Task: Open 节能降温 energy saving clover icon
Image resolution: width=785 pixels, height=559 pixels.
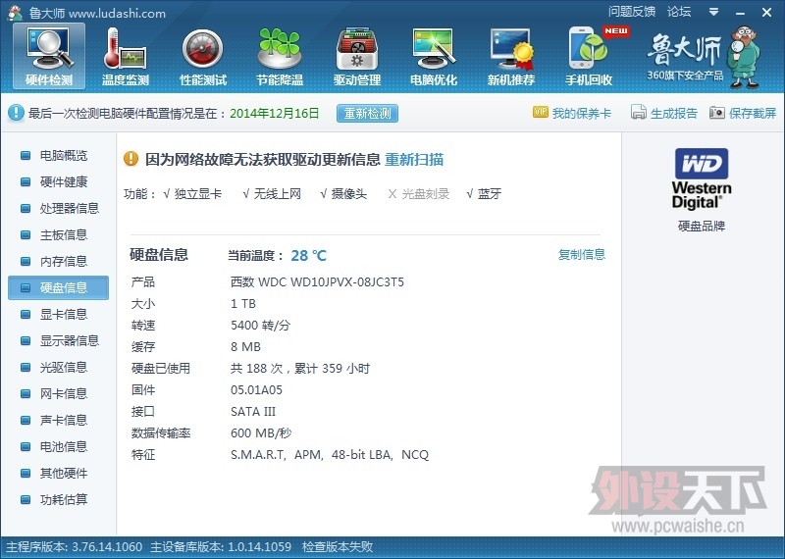Action: tap(280, 56)
